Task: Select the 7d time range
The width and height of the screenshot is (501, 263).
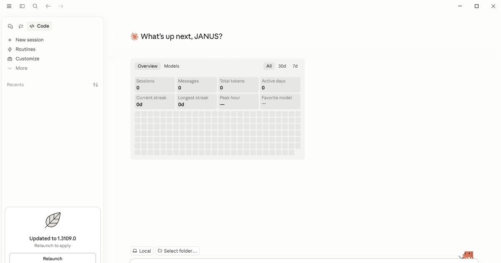Action: 295,66
